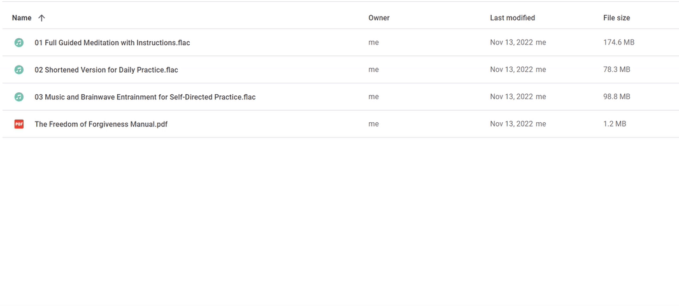Sort files by the Name column header
Screen dimensions: 679x306
click(x=22, y=18)
